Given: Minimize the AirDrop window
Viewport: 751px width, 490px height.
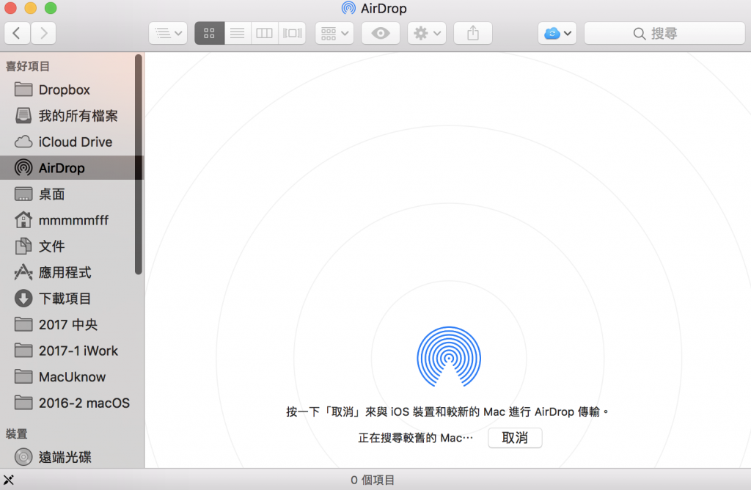Looking at the screenshot, I should click(x=31, y=8).
